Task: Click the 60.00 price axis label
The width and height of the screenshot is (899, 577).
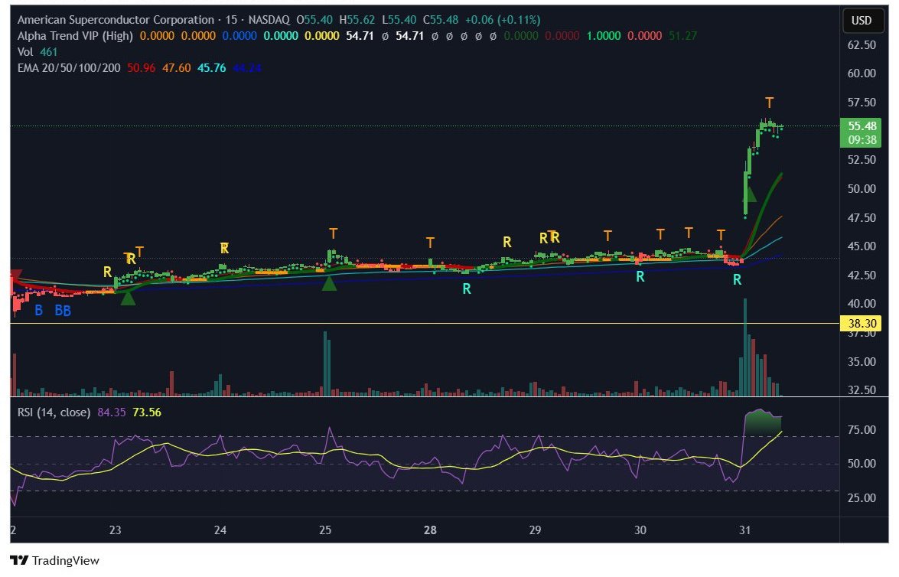Action: (x=862, y=73)
